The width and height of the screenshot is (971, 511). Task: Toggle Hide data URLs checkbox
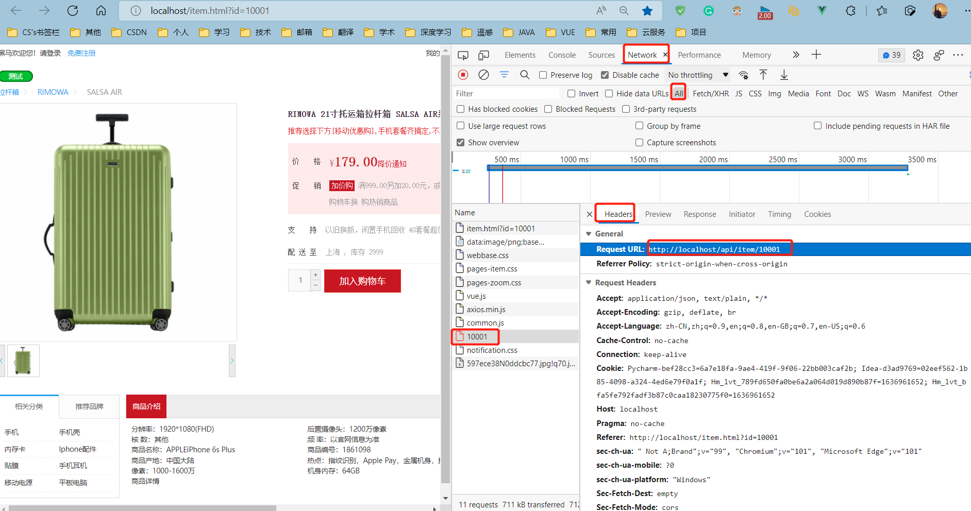pos(609,93)
